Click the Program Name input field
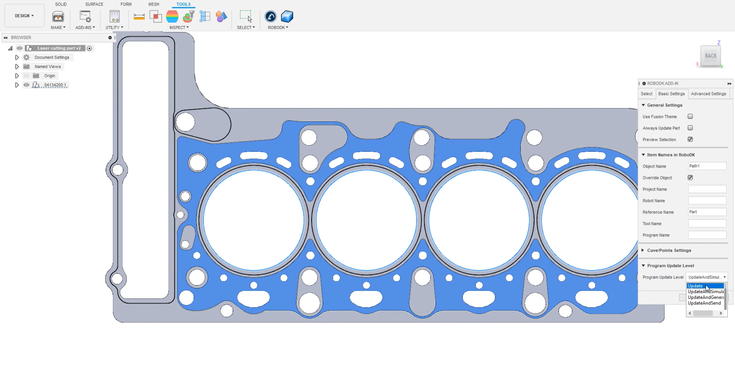This screenshot has width=735, height=365. pos(707,235)
